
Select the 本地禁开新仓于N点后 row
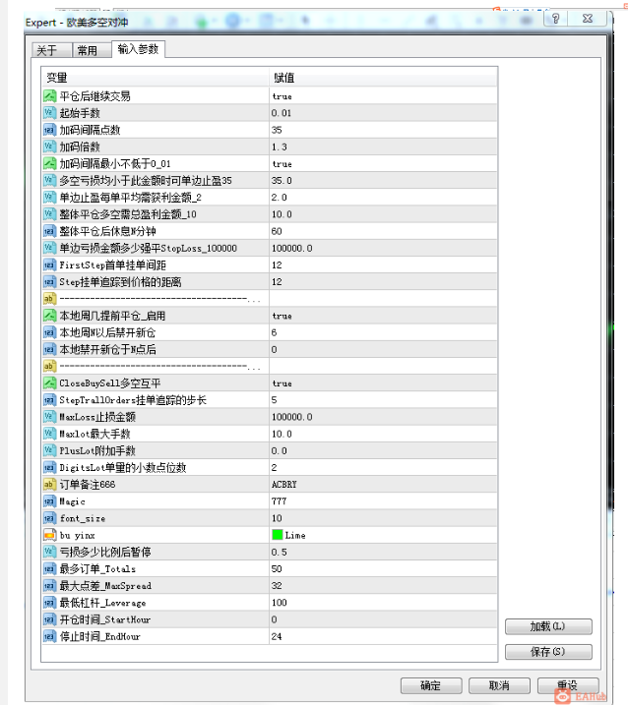point(270,349)
